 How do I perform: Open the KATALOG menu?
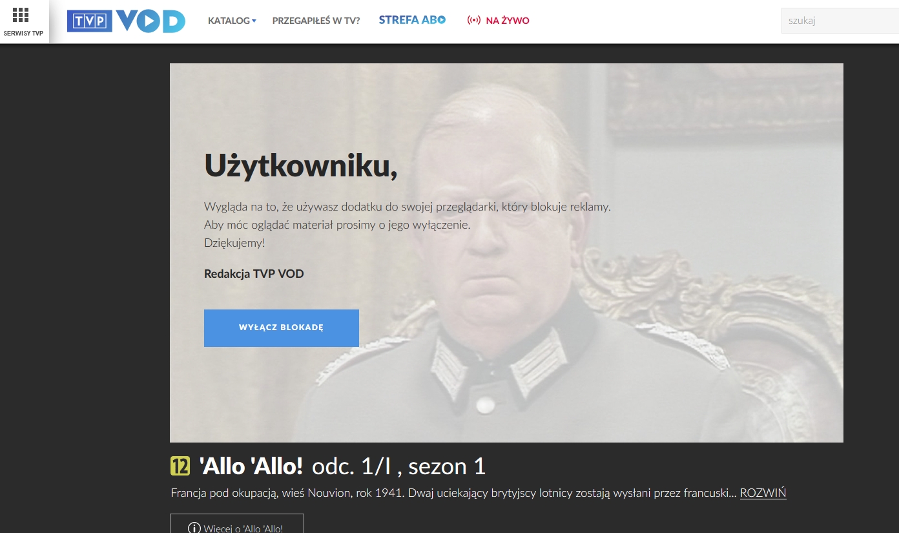coord(232,21)
